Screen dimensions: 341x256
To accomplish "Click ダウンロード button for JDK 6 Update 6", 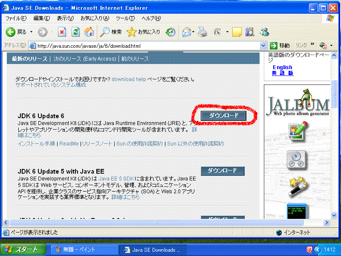I will 223,115.
